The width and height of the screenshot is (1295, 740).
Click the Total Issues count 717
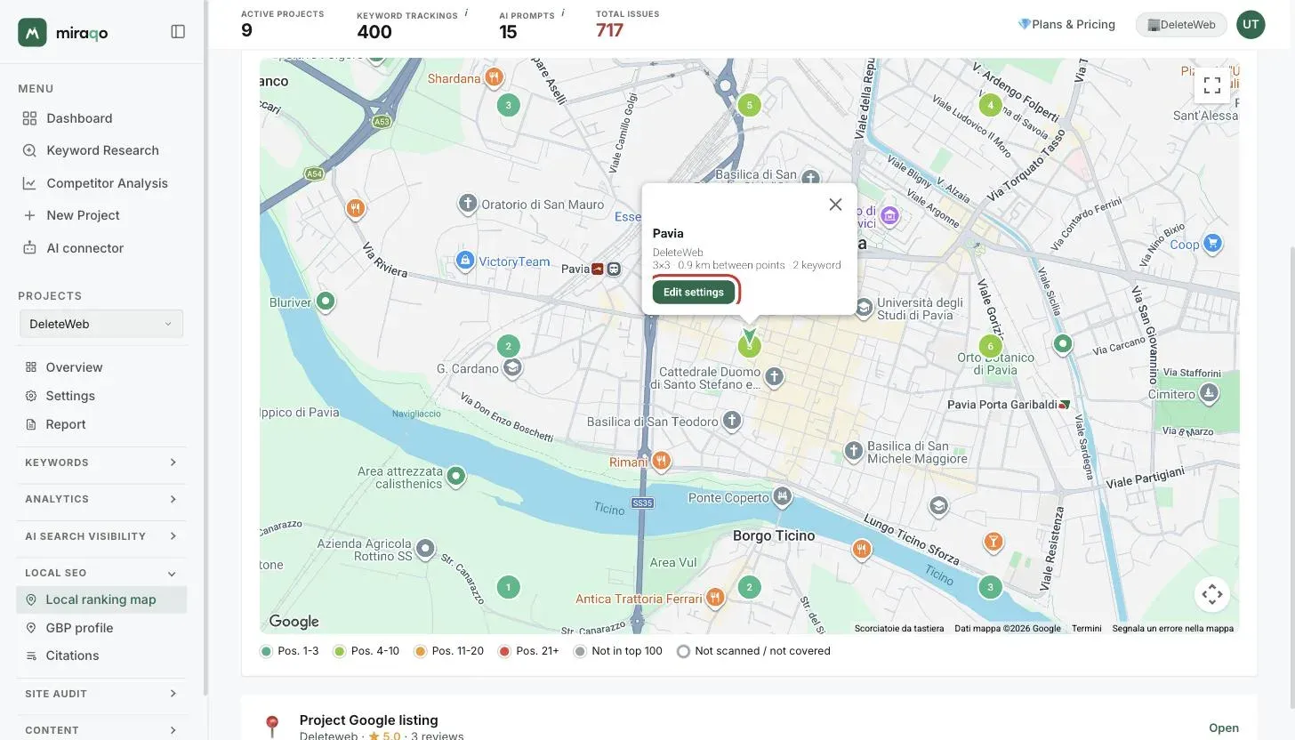(x=609, y=30)
